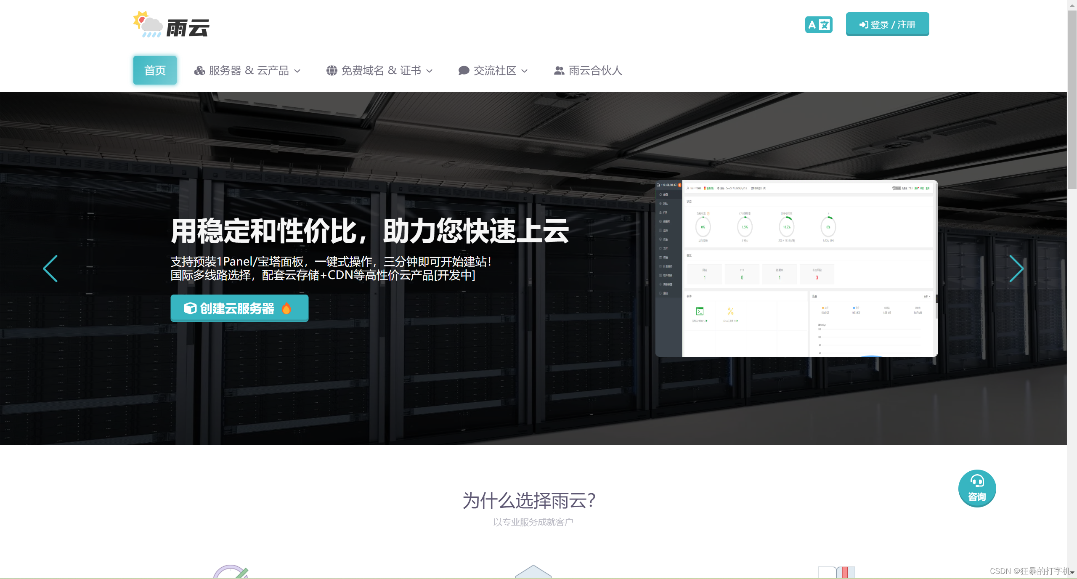Click the 为什么选择雨云? heading

coord(529,501)
